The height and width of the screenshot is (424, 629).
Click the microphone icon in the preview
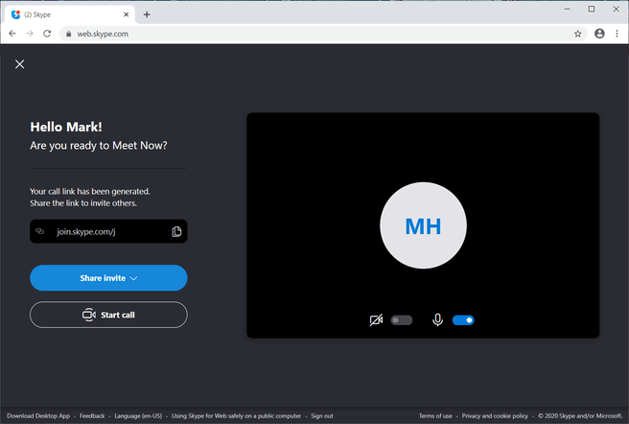coord(437,320)
